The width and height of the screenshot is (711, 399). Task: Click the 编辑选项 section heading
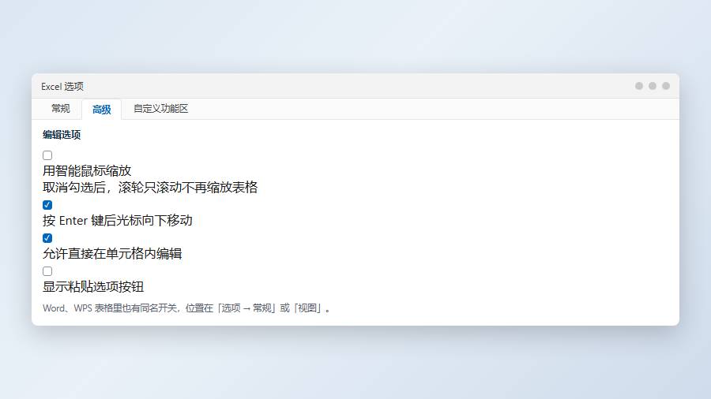[x=62, y=134]
